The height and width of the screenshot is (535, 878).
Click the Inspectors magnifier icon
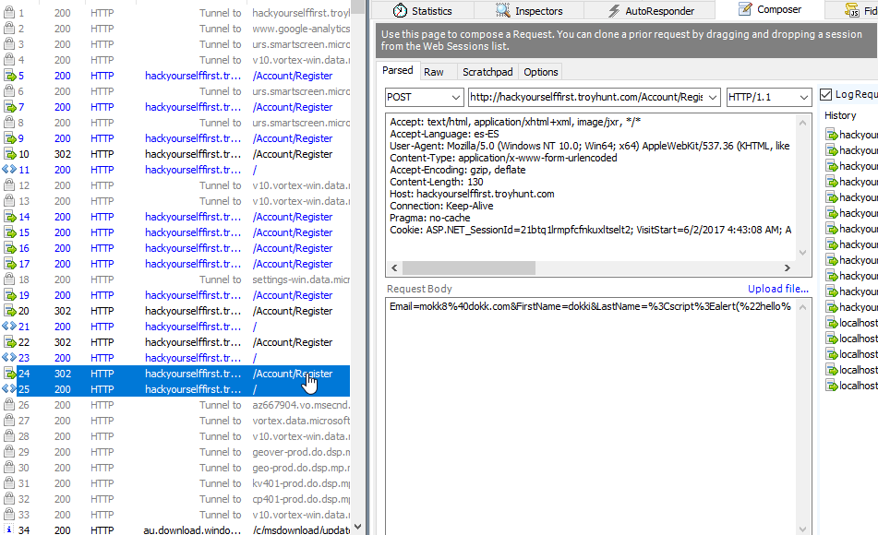pyautogui.click(x=503, y=10)
